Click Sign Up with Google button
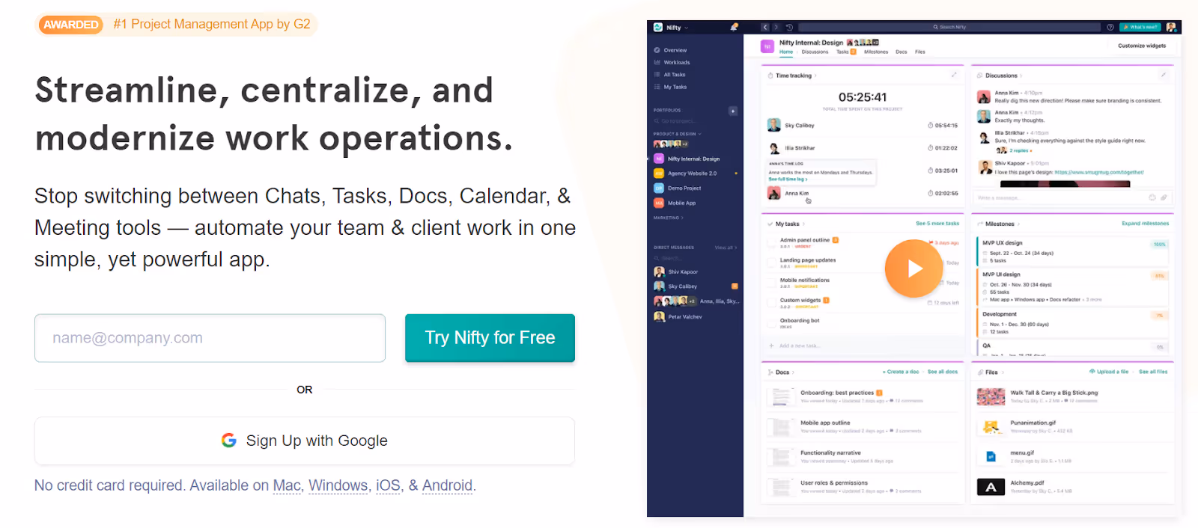The width and height of the screenshot is (1198, 528). 304,440
